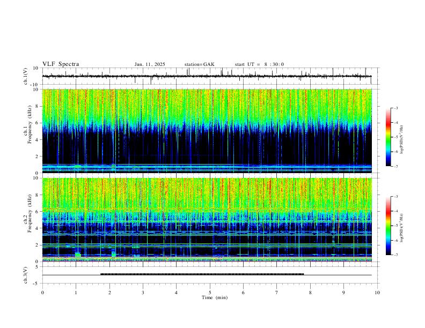Click the "-4" label on ch.1 colorbar
The height and width of the screenshot is (328, 425).
[x=395, y=123]
